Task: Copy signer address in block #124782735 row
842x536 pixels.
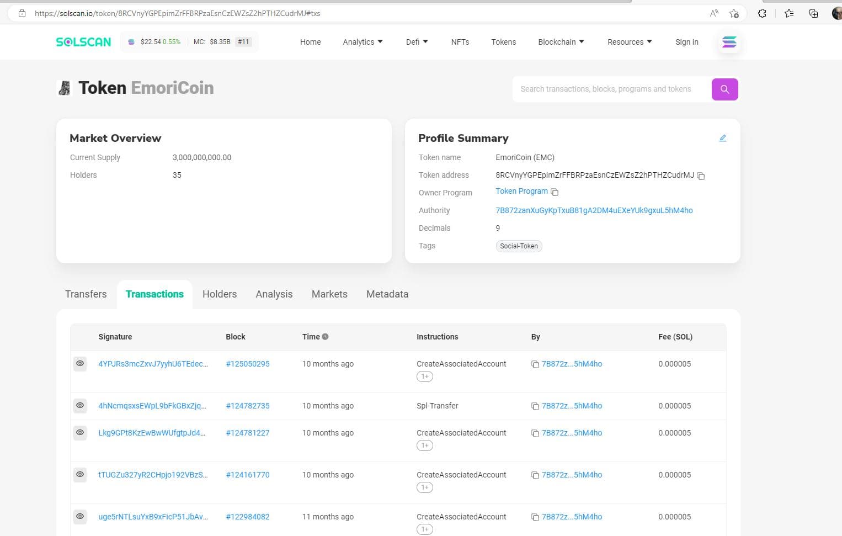Action: pyautogui.click(x=535, y=406)
